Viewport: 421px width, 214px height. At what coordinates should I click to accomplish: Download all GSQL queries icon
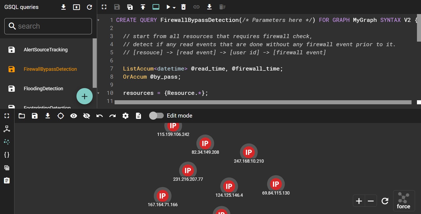(64, 7)
